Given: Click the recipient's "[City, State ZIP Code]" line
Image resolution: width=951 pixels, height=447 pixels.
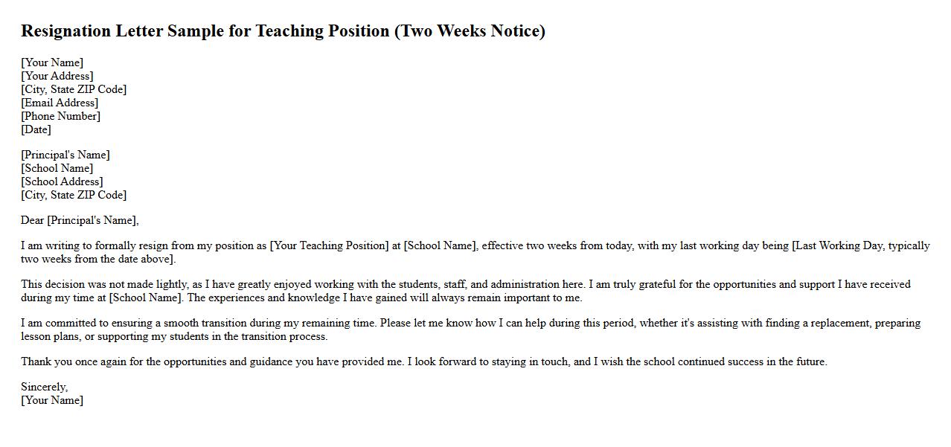Looking at the screenshot, I should point(74,195).
